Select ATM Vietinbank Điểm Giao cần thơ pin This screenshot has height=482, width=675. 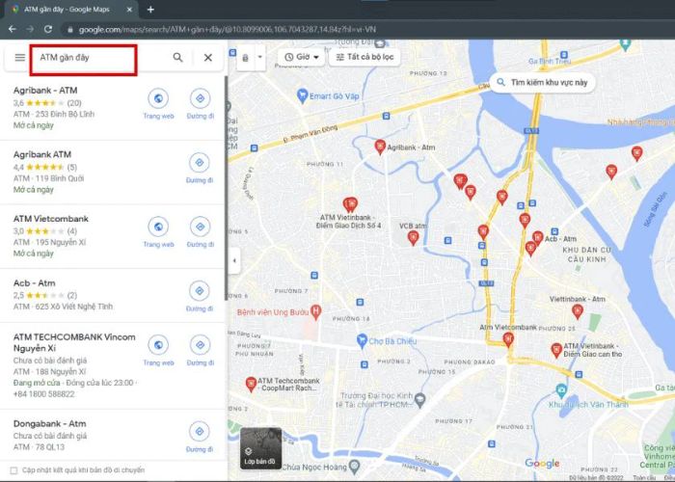556,350
